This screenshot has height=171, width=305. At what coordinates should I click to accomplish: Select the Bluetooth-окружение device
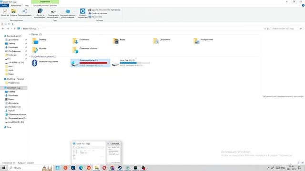[x=45, y=63]
